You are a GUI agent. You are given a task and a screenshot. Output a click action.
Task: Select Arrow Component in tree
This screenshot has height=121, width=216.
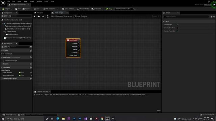(19, 26)
